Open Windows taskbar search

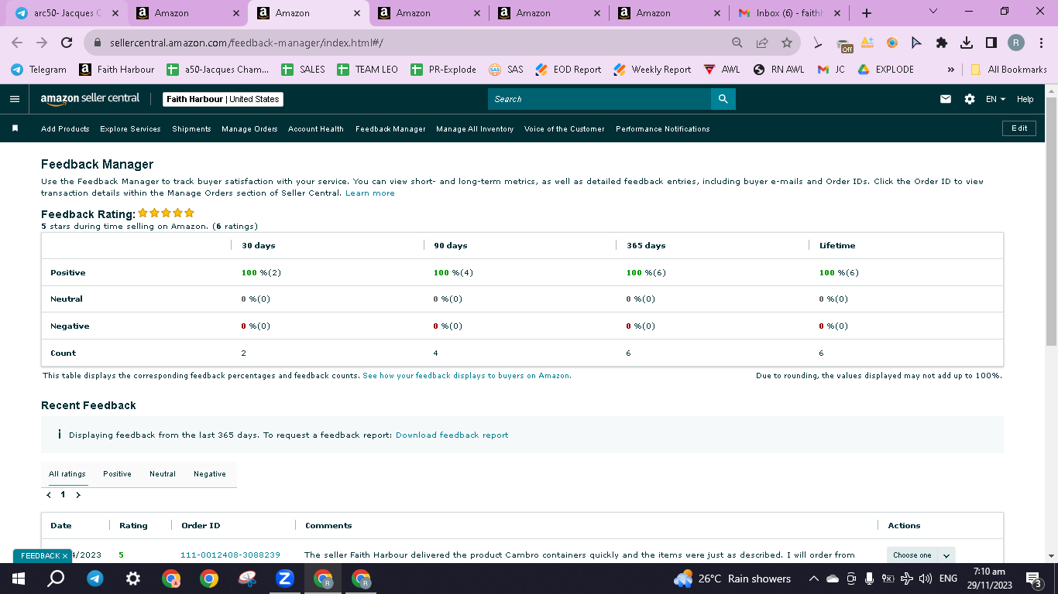(x=56, y=579)
